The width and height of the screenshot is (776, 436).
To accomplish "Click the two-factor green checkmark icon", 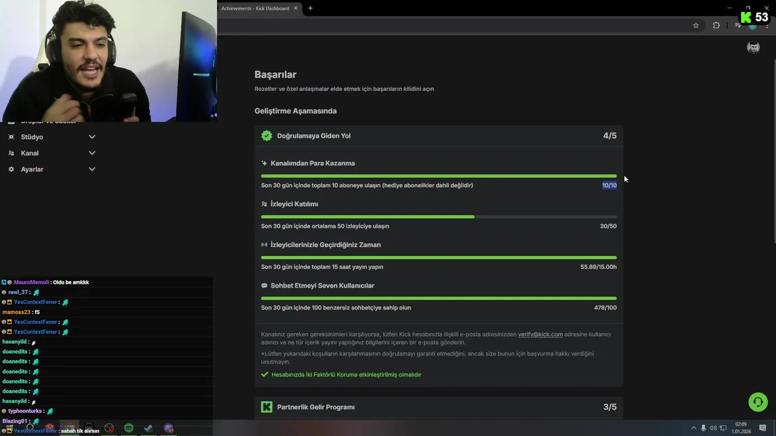I will pos(264,374).
